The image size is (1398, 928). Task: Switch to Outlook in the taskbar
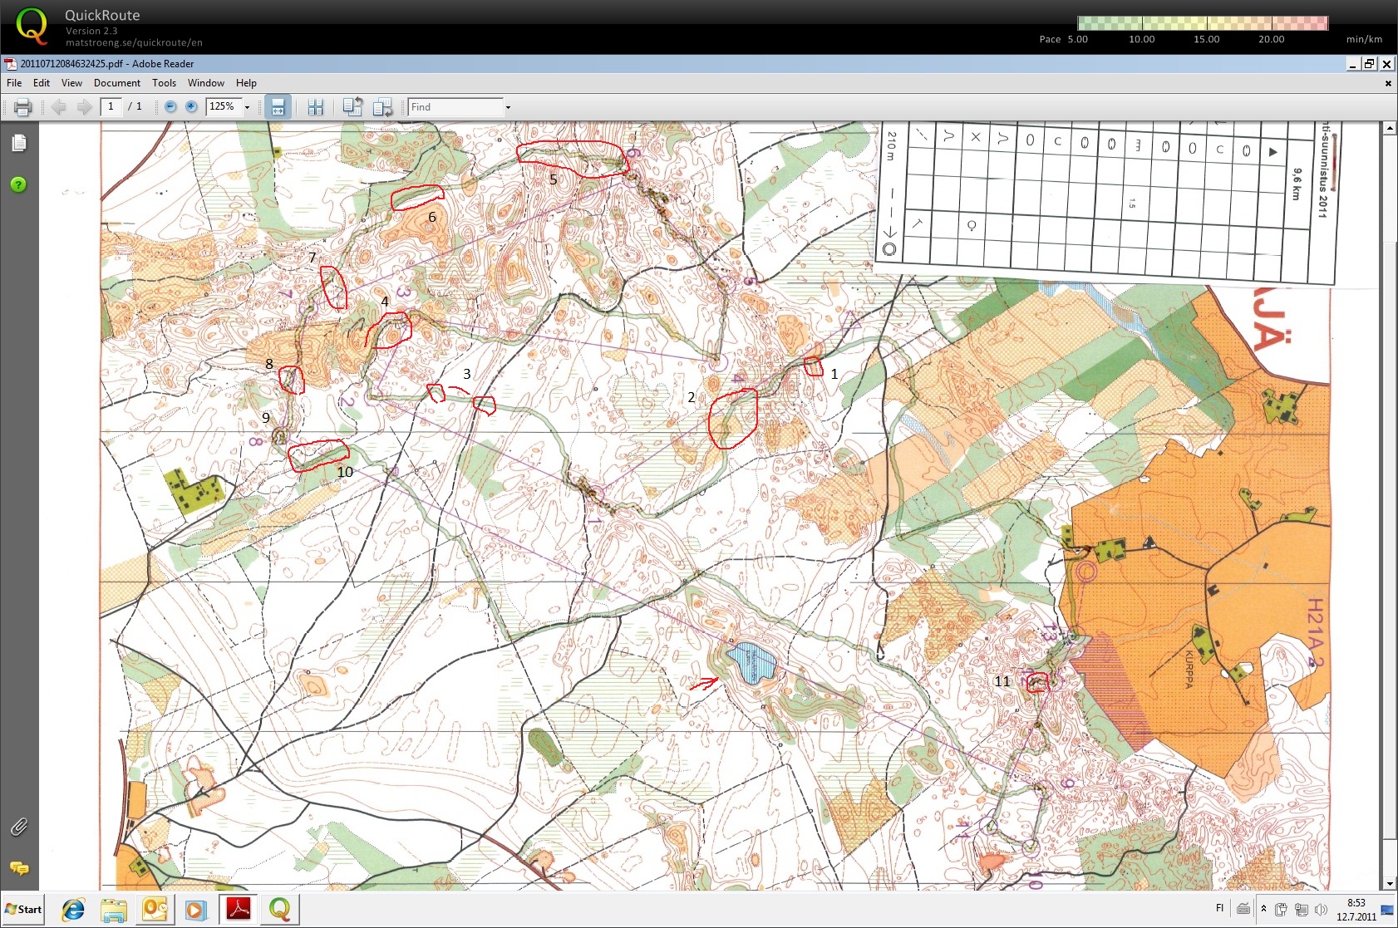tap(155, 910)
